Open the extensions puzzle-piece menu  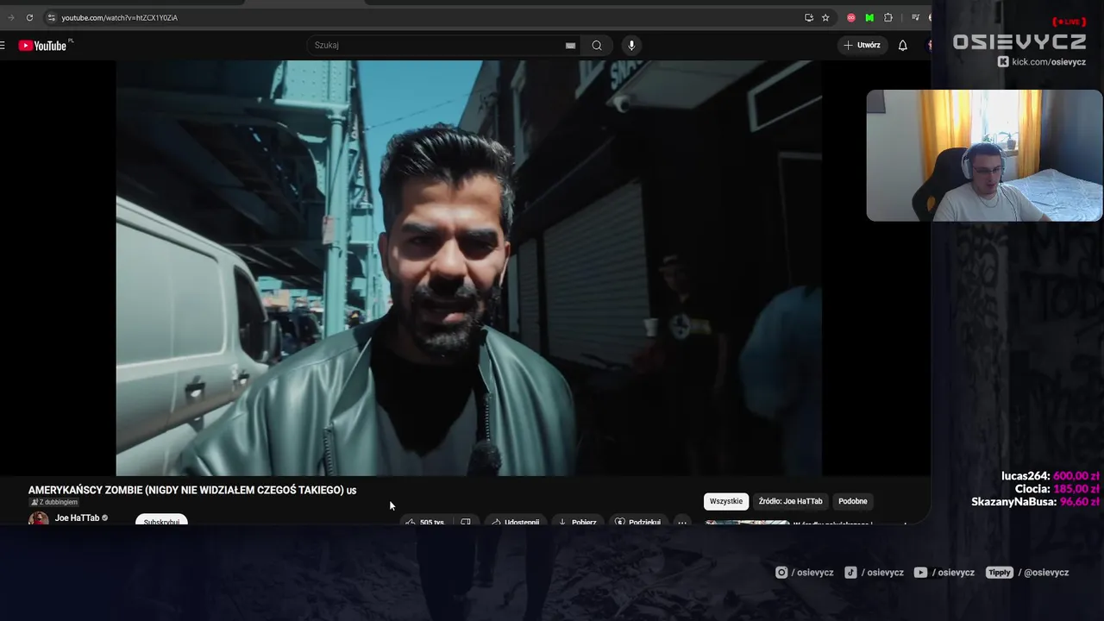(888, 17)
